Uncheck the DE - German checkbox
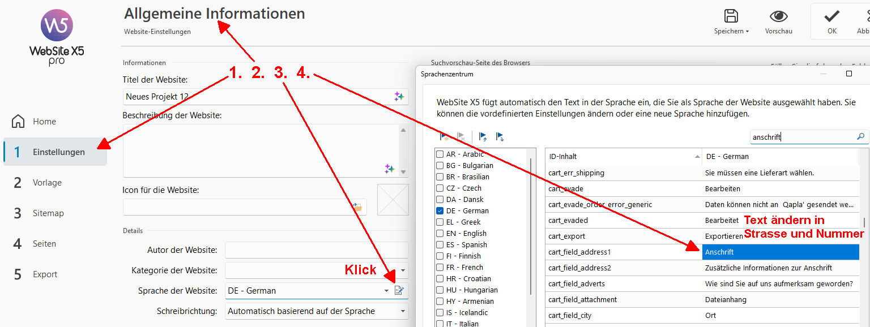Screen dimensions: 870x327 click(x=440, y=210)
